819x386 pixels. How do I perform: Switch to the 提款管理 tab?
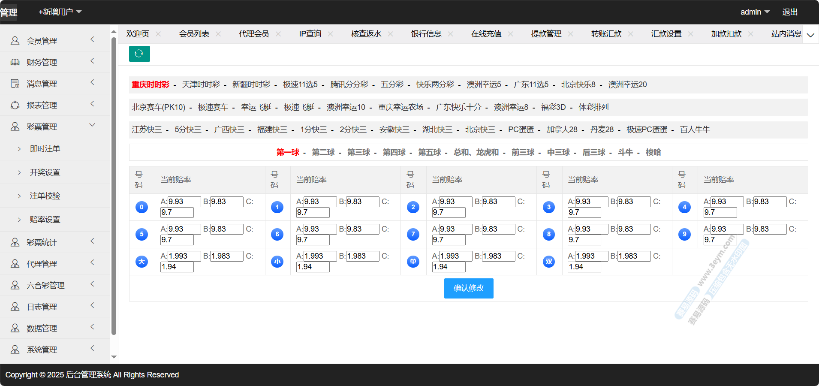(546, 34)
